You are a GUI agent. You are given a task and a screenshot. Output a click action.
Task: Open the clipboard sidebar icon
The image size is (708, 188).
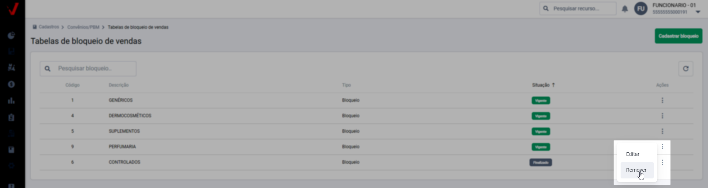coord(11,117)
